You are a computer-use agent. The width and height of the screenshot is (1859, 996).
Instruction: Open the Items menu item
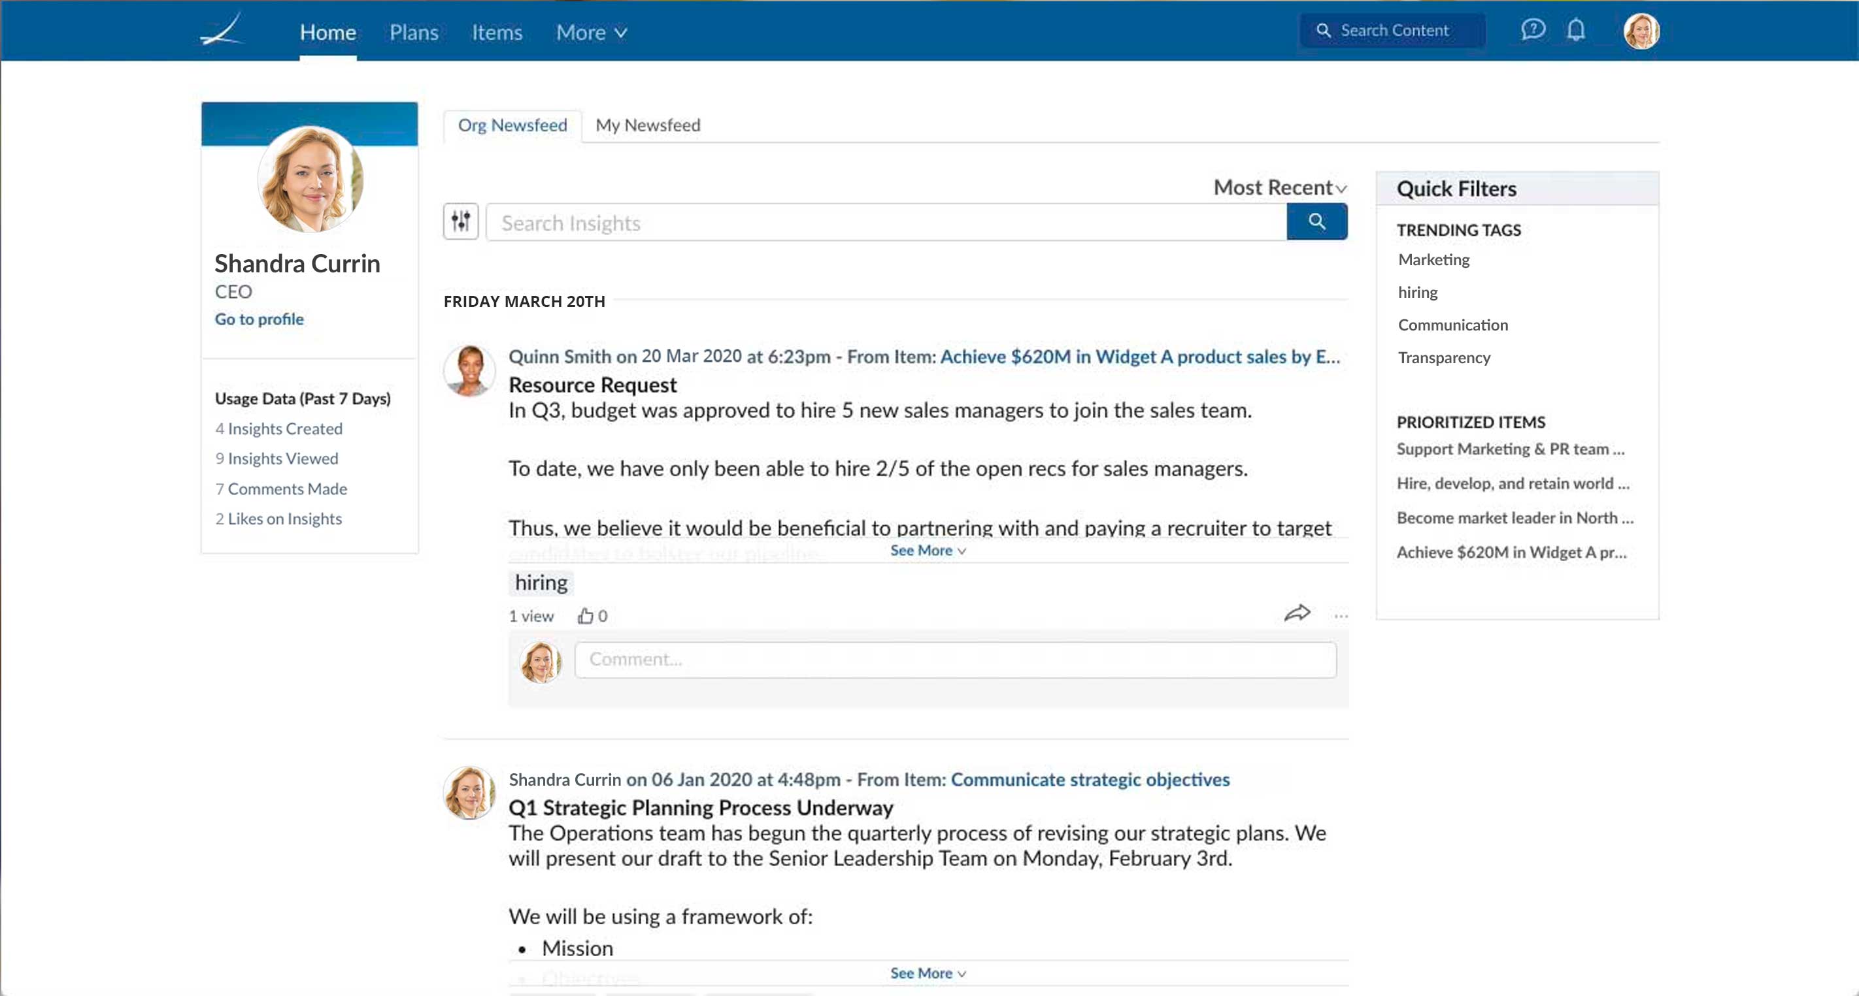(497, 33)
